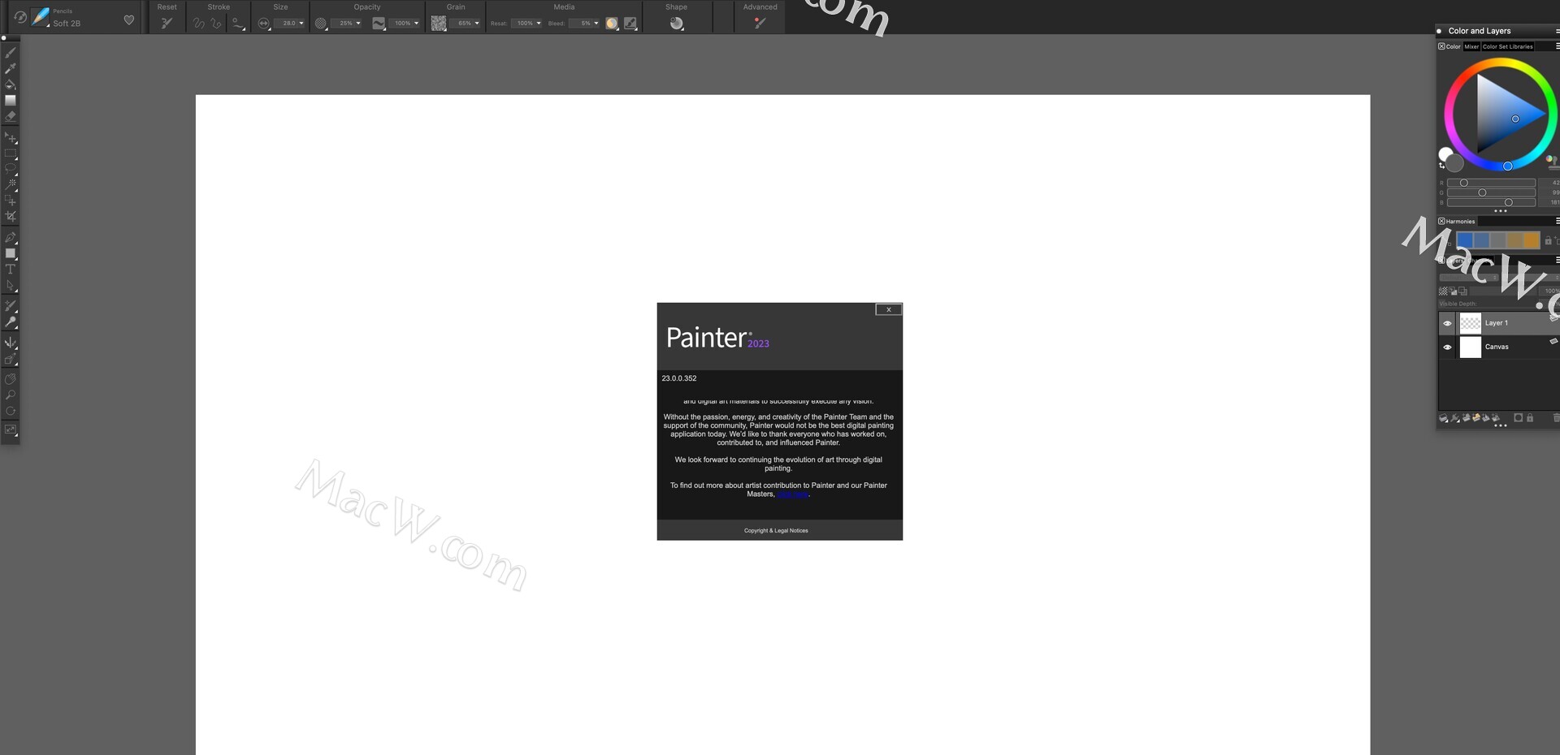Toggle visibility of Layer 1
The image size is (1560, 755).
pos(1447,323)
